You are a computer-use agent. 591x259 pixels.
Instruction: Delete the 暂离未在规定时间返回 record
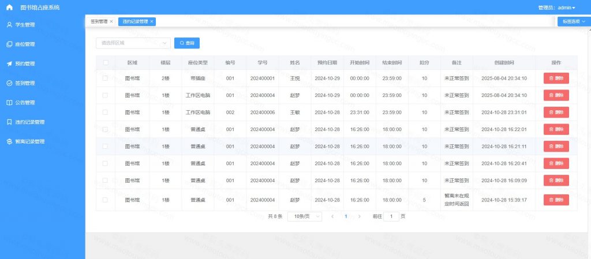coord(556,200)
